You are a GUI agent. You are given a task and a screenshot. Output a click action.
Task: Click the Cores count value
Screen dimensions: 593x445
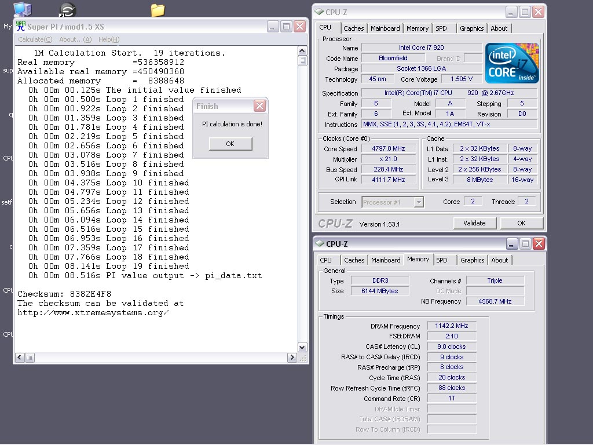(473, 201)
